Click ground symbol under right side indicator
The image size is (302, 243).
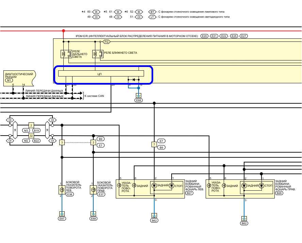[x=93, y=213]
